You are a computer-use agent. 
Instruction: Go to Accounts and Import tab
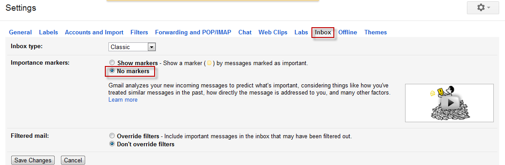(x=94, y=33)
